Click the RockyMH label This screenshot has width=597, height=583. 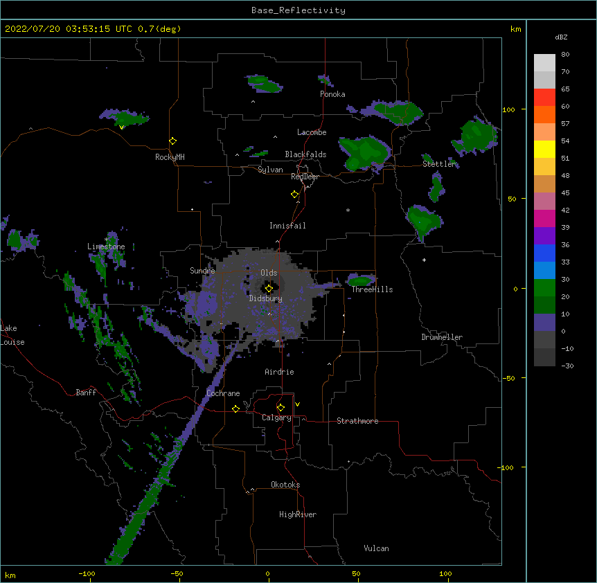click(x=170, y=157)
